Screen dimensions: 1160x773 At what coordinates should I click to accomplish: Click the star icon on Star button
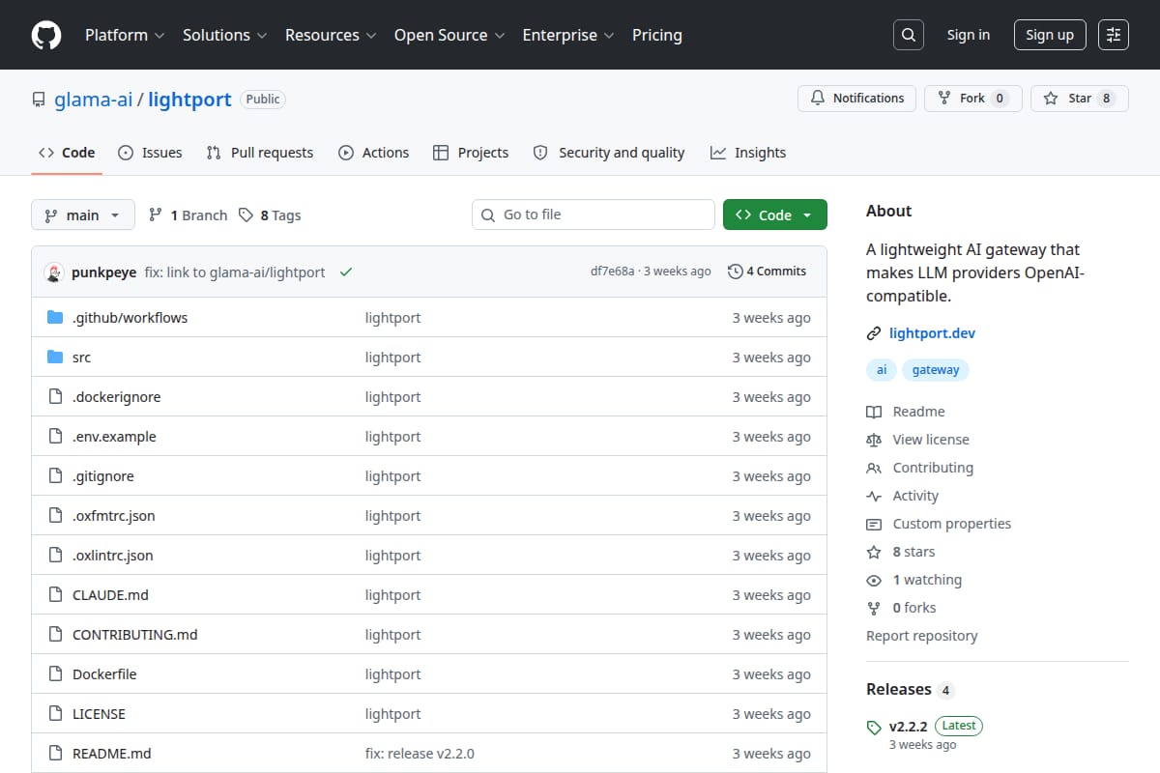click(1051, 99)
